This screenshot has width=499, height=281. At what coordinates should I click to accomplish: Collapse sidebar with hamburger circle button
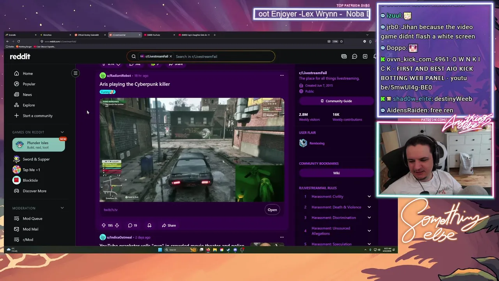click(x=76, y=73)
